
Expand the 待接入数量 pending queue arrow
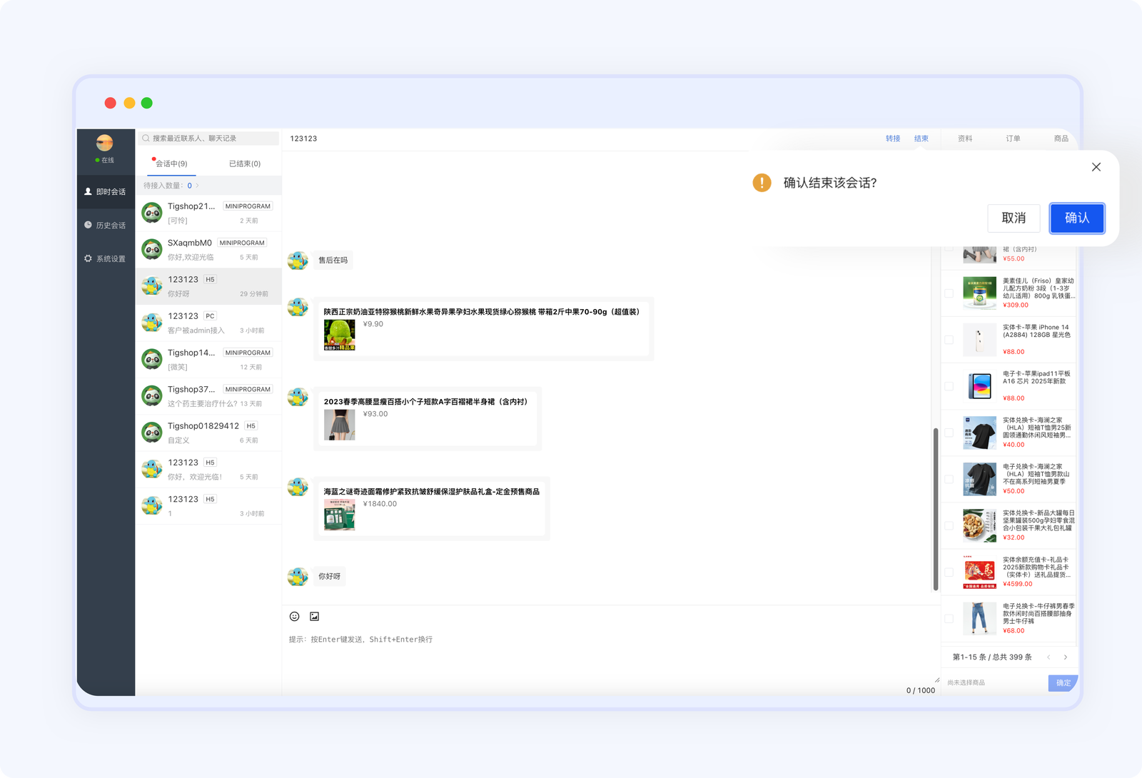click(x=198, y=186)
